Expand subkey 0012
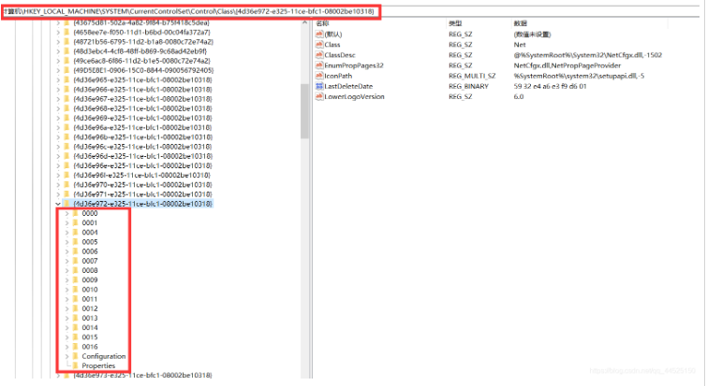 pos(66,308)
